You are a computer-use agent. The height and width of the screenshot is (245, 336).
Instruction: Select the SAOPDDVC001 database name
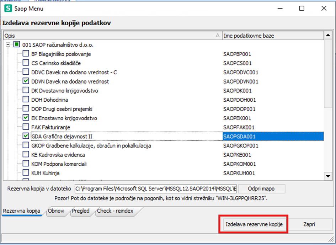tap(241, 73)
